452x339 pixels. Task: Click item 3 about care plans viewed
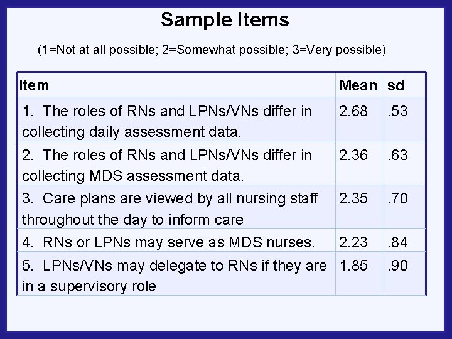[168, 208]
